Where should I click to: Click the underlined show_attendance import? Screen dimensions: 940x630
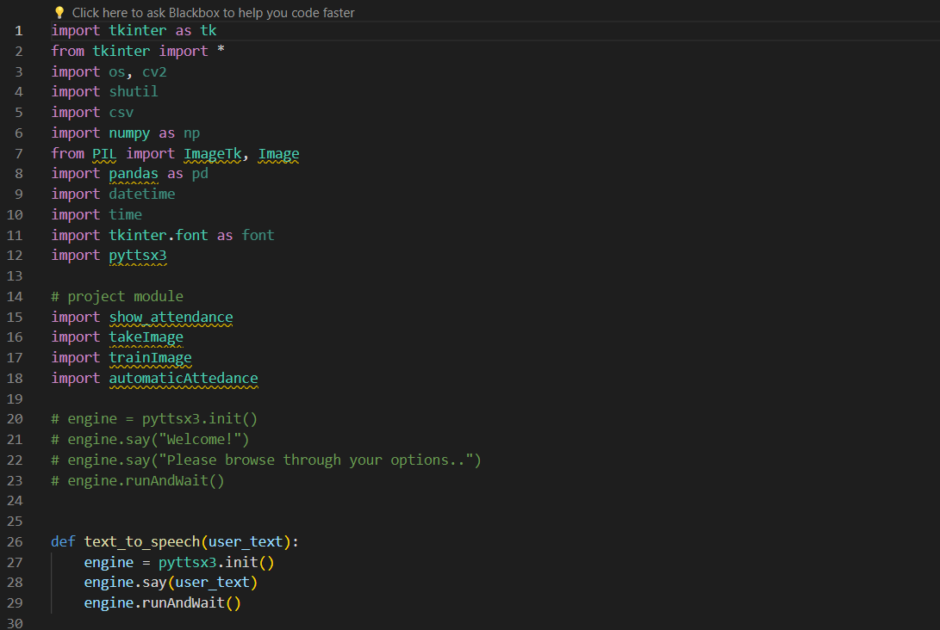171,317
